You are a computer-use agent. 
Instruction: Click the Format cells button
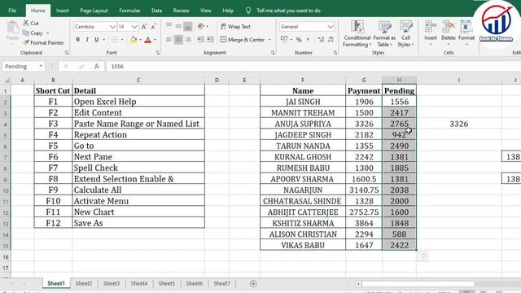(x=466, y=33)
